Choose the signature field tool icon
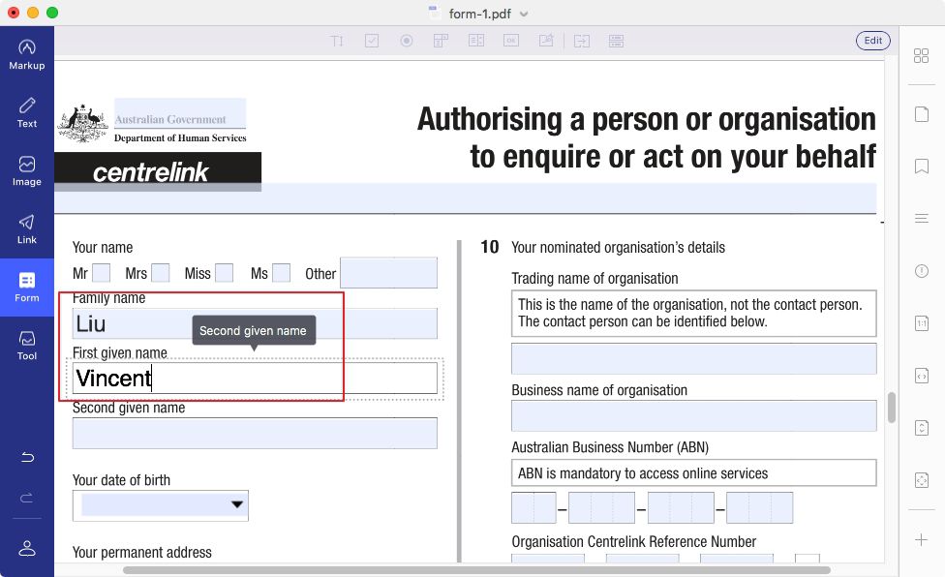Screen dimensions: 945x577 click(x=546, y=41)
